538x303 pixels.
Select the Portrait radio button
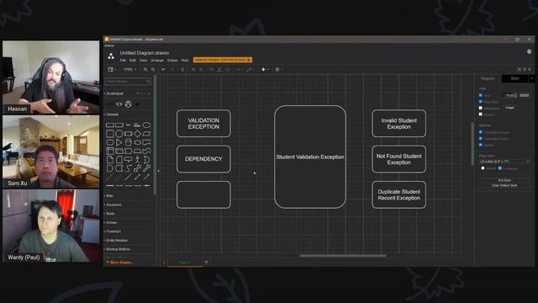point(483,168)
